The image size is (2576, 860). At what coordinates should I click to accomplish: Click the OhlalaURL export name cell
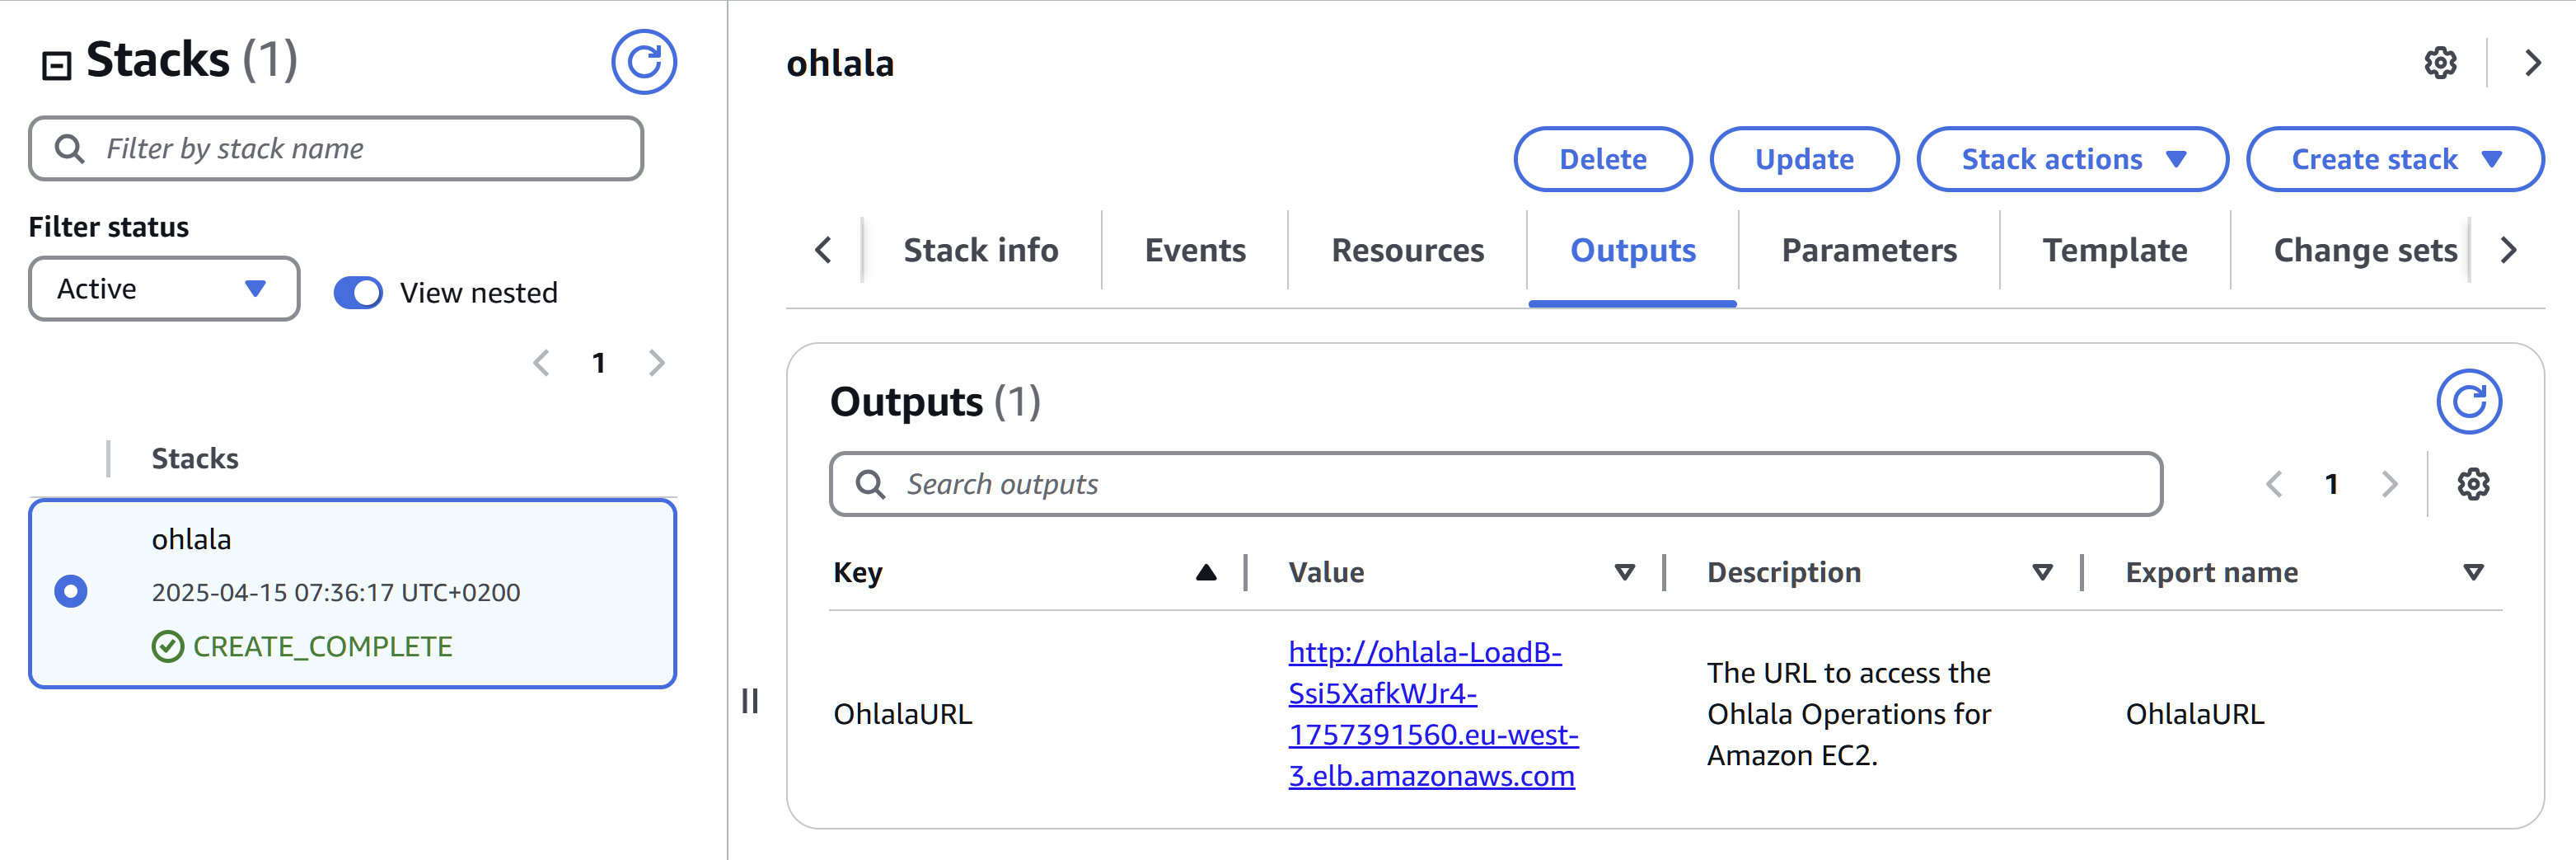pyautogui.click(x=2194, y=715)
